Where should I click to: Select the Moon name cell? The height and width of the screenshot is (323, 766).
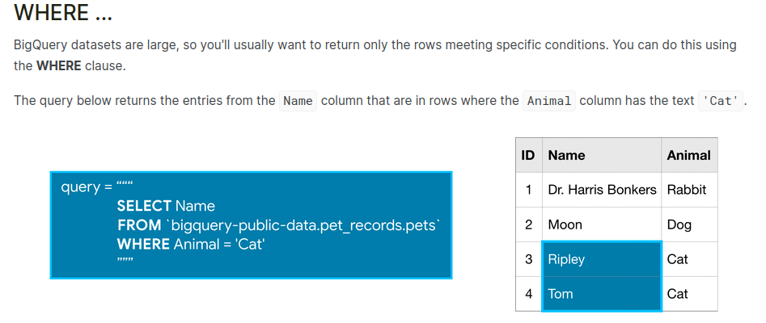[565, 224]
